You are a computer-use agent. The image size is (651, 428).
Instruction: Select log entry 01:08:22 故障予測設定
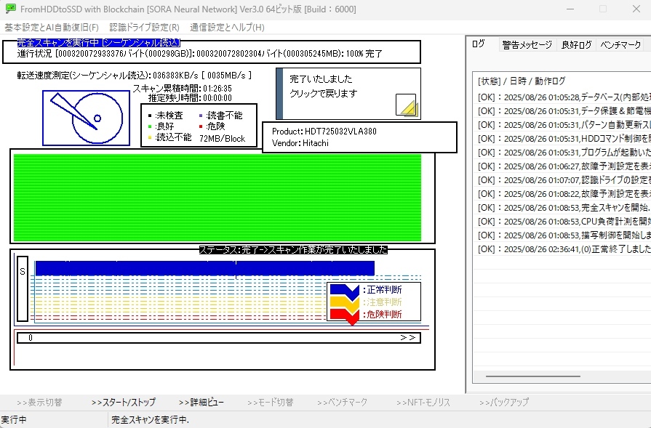click(564, 194)
